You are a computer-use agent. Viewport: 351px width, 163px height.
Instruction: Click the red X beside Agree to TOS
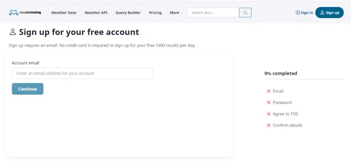[x=269, y=114]
